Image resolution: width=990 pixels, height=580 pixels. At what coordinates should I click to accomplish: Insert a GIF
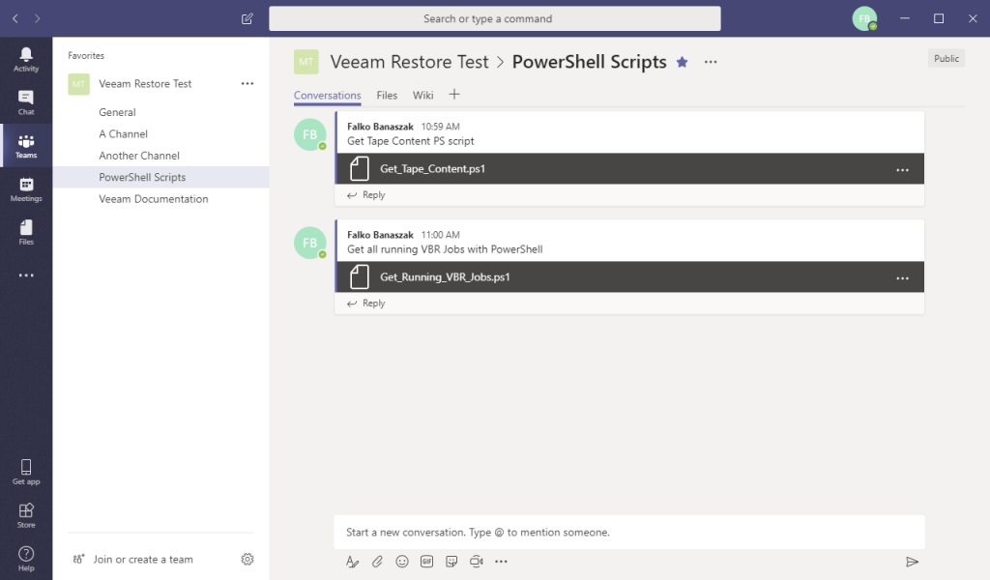coord(426,561)
